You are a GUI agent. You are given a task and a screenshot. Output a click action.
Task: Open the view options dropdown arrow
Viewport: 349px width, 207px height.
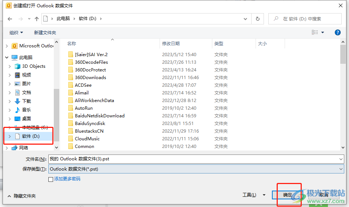coord(322,32)
